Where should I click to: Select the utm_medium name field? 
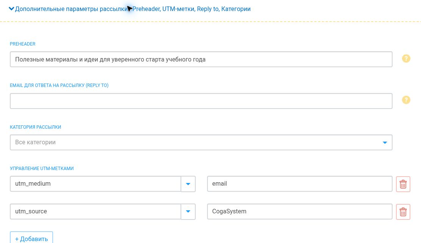click(95, 184)
